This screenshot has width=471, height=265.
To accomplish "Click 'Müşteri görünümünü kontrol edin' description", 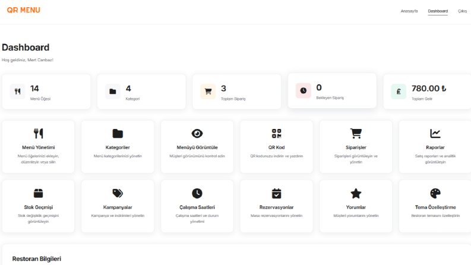I will [197, 156].
